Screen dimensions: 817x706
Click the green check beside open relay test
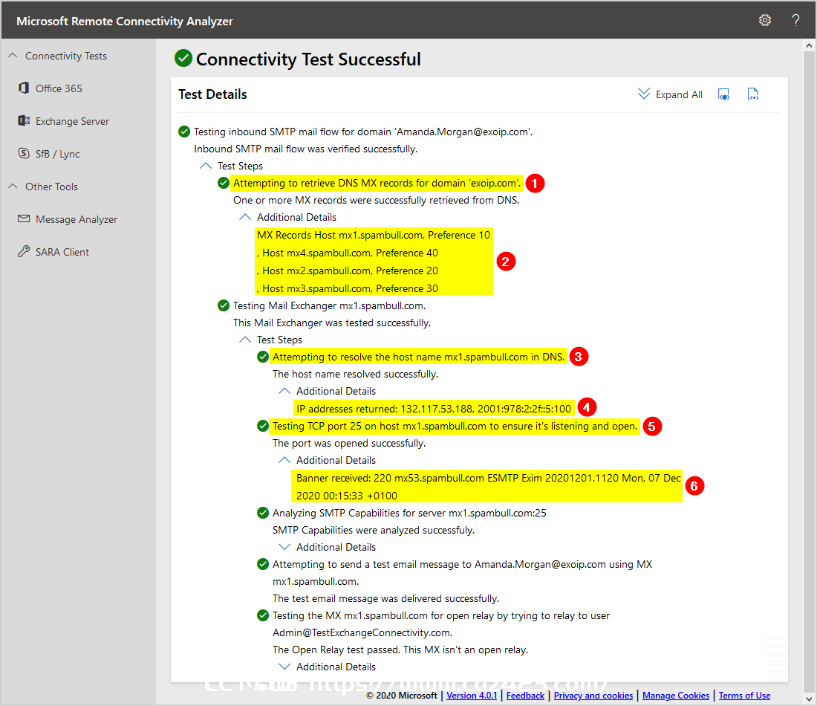(263, 615)
